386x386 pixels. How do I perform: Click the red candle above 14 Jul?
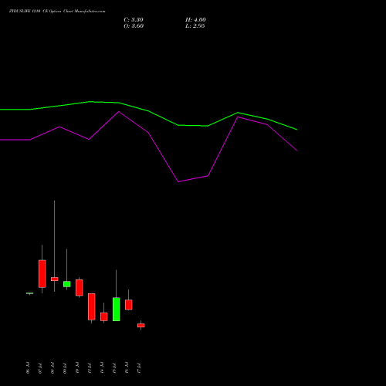[x=104, y=317]
